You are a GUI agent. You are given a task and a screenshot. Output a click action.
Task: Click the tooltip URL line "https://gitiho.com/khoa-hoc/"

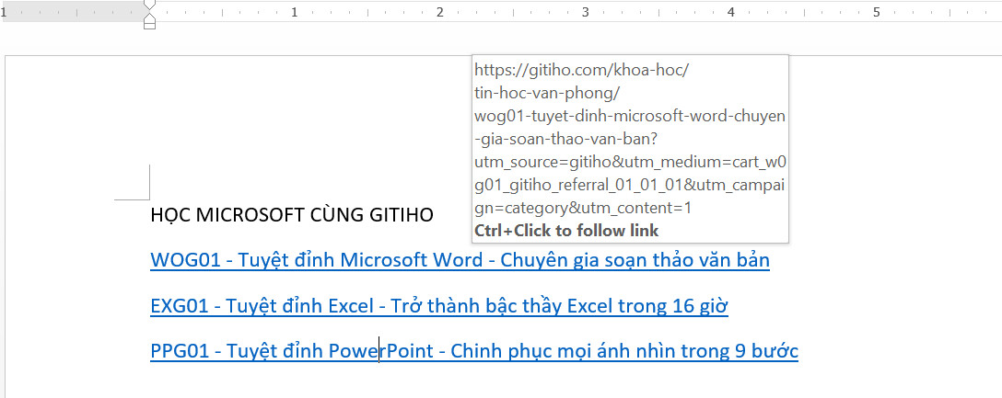(581, 70)
